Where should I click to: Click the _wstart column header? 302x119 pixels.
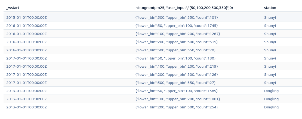point(13,8)
